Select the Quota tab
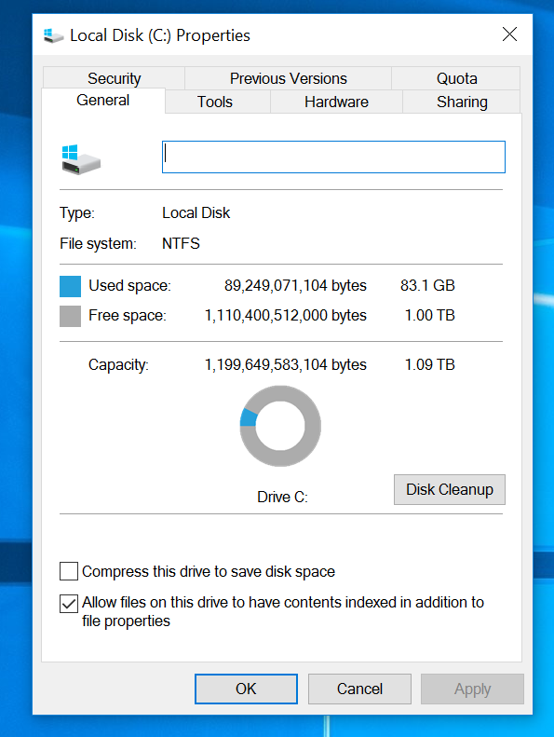The image size is (554, 737). click(456, 78)
